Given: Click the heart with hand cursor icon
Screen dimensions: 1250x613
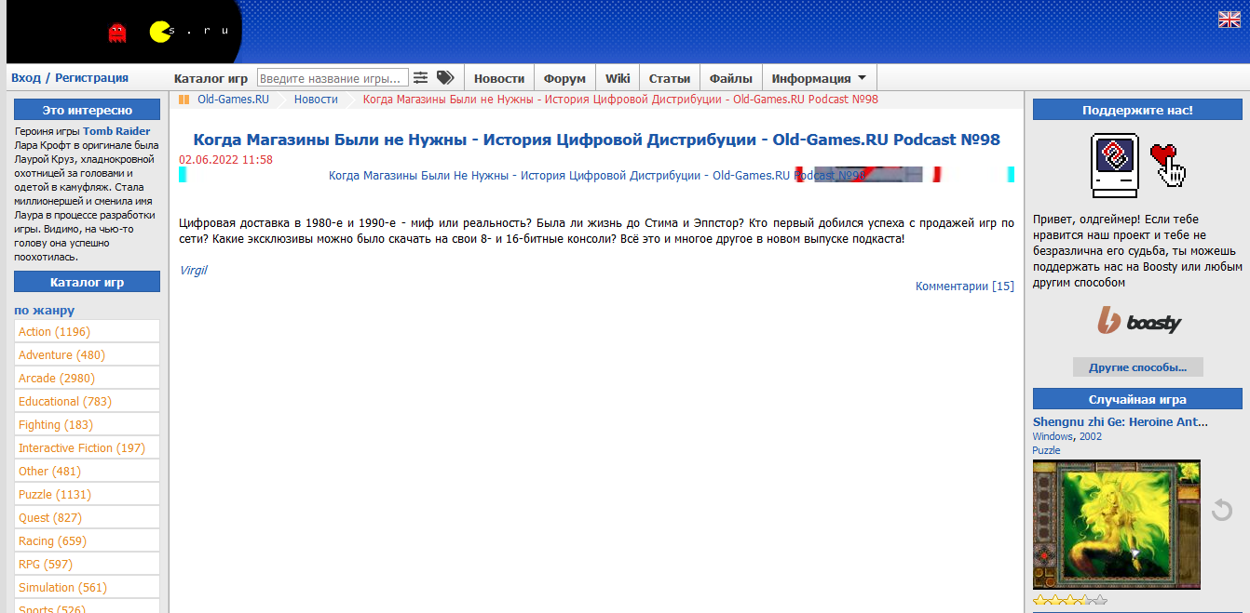Looking at the screenshot, I should coord(1169,165).
